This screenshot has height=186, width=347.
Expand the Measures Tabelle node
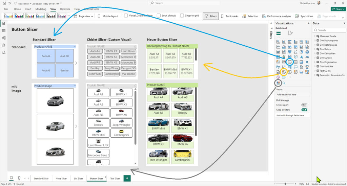click(314, 36)
